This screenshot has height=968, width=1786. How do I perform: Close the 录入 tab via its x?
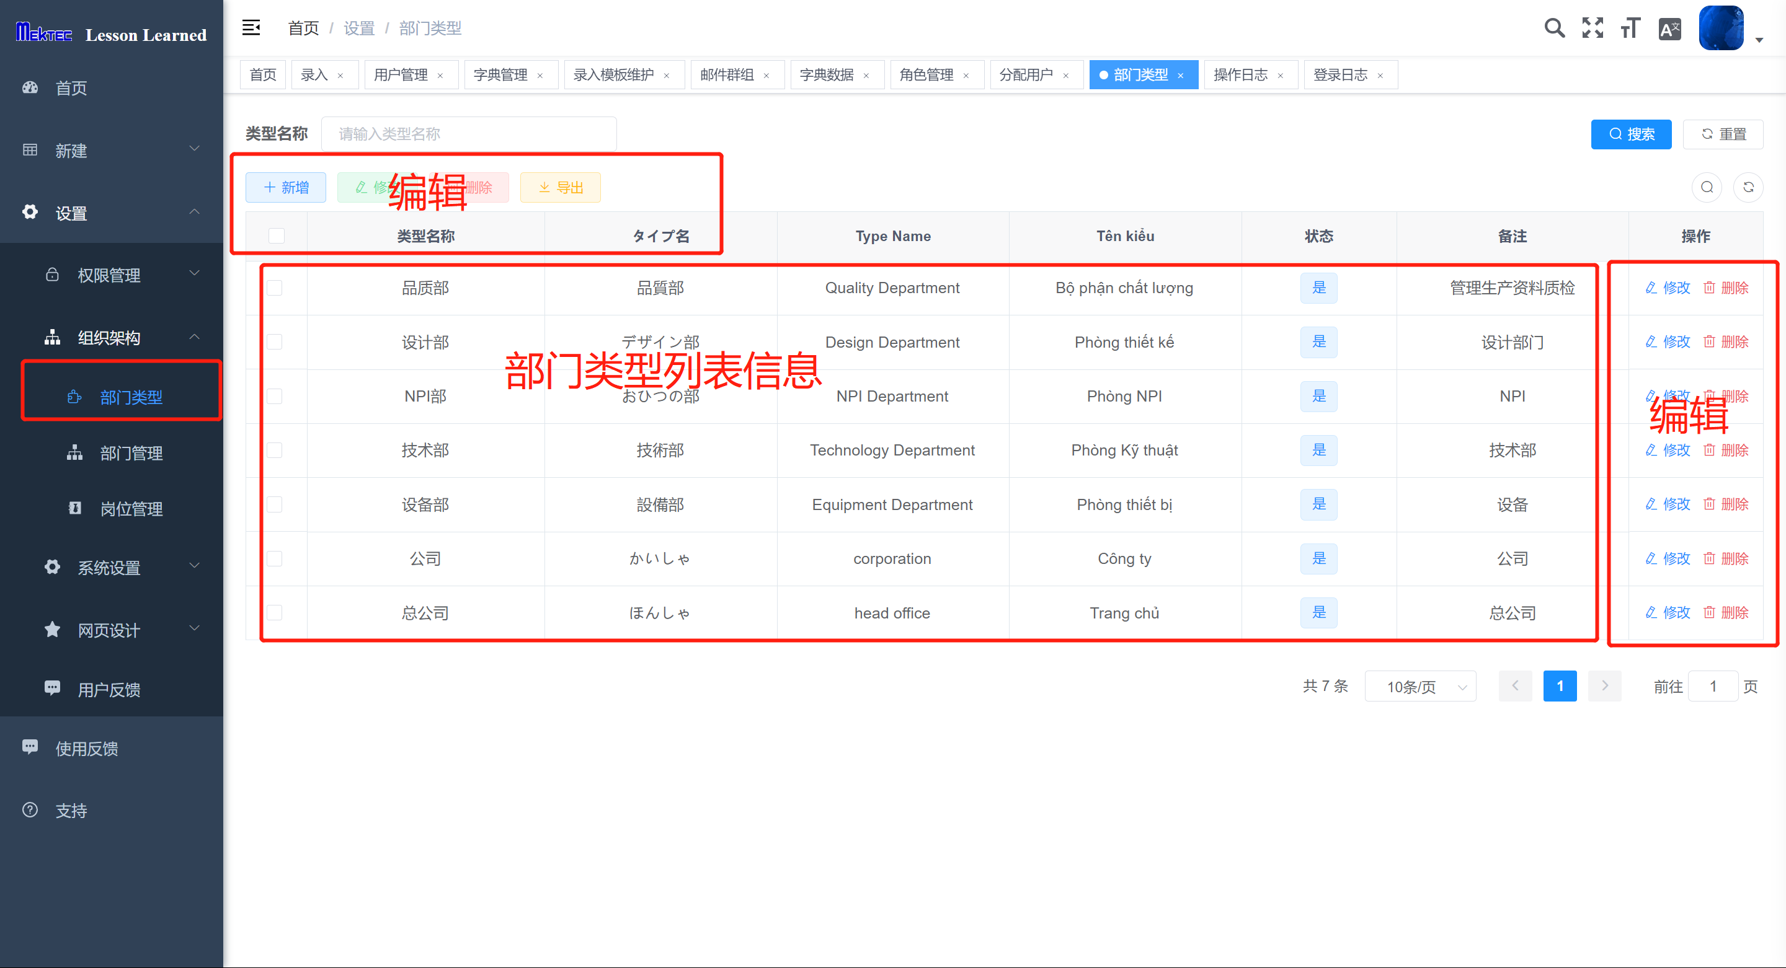tap(340, 76)
